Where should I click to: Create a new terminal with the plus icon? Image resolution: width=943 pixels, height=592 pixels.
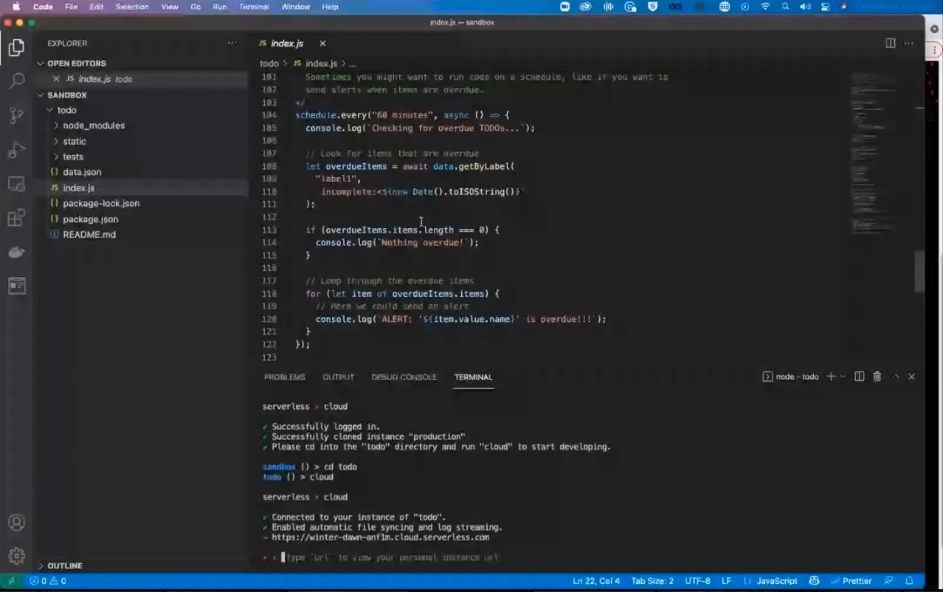[x=830, y=376]
